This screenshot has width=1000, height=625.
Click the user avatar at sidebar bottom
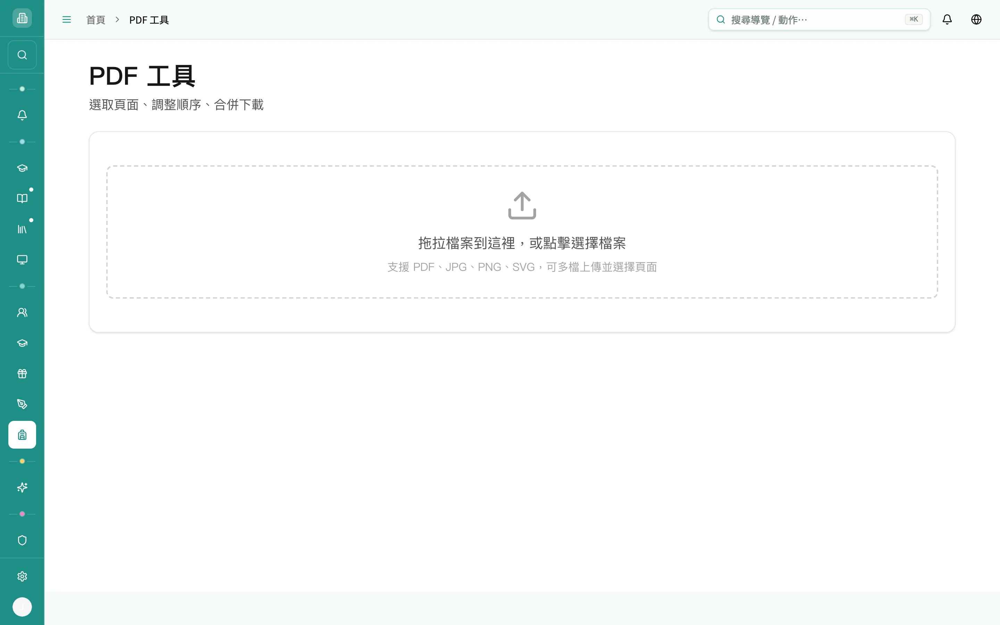[22, 607]
